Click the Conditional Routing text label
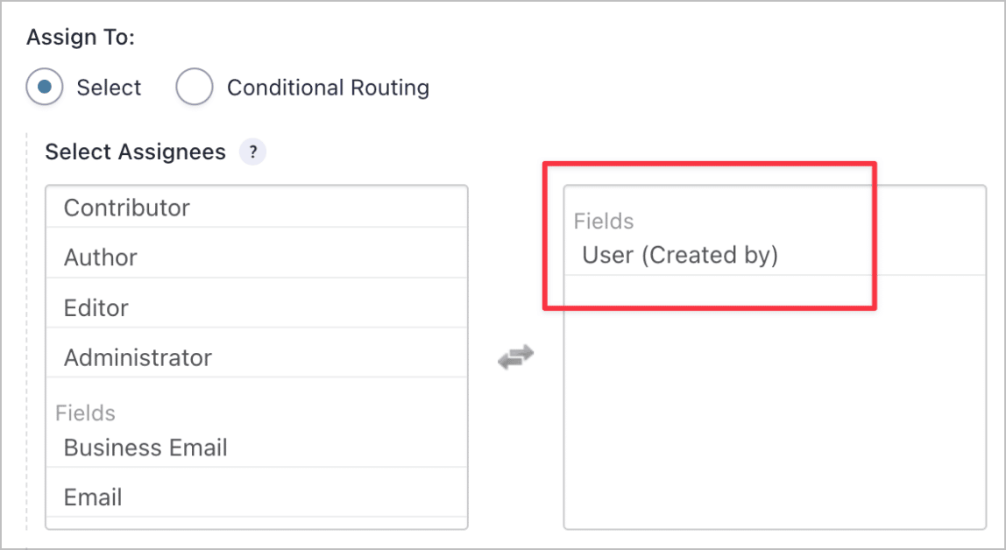Screen dimensions: 1006x550 [329, 88]
